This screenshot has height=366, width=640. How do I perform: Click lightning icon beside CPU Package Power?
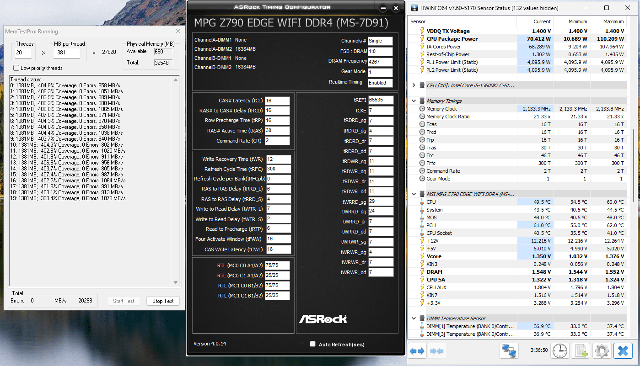(x=422, y=39)
